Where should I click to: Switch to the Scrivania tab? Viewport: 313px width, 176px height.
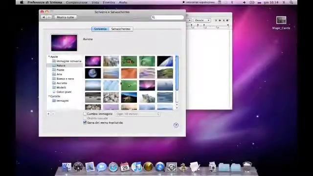[x=100, y=29]
